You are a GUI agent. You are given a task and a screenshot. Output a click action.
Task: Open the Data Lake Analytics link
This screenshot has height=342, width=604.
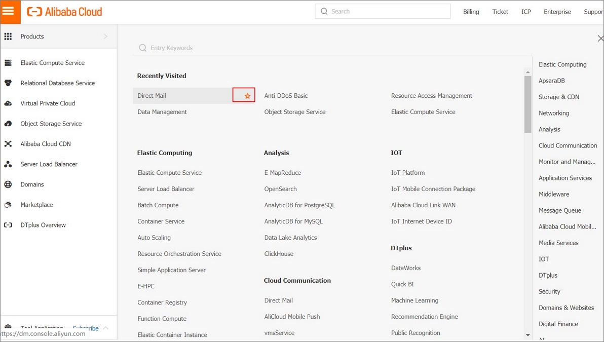tap(290, 237)
